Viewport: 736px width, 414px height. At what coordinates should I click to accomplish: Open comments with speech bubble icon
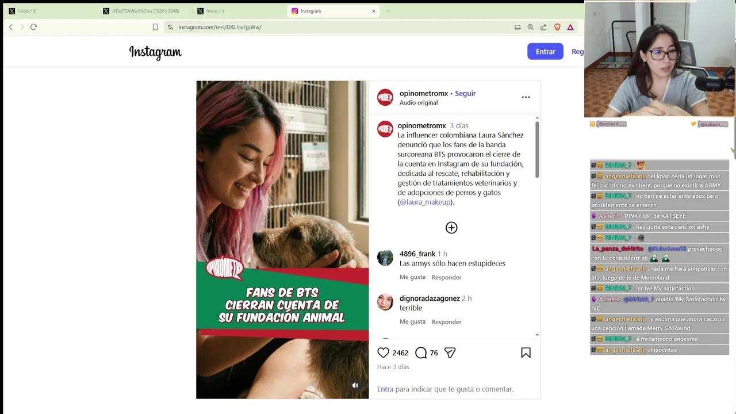(421, 352)
